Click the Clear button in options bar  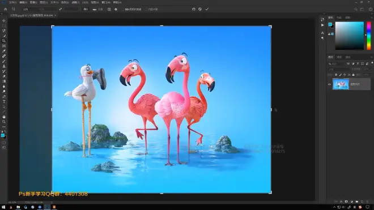[x=86, y=9]
